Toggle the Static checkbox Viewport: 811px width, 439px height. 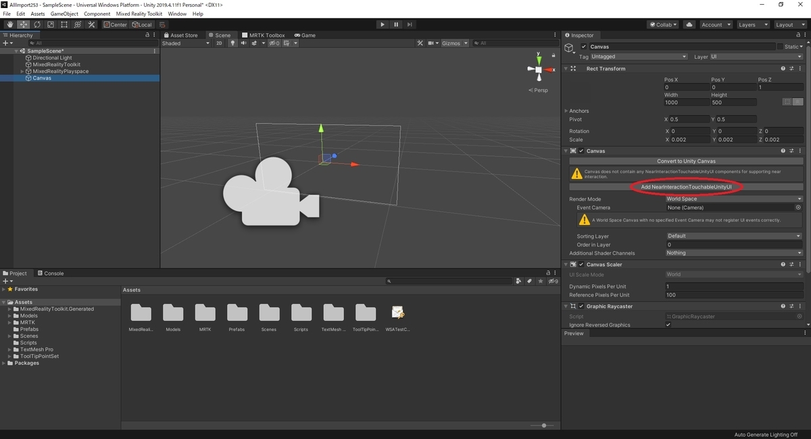coord(779,47)
